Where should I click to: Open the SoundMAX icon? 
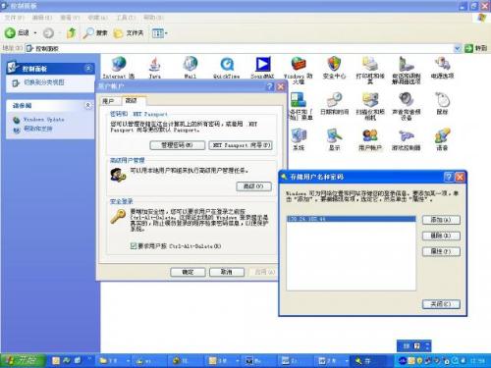coord(262,68)
